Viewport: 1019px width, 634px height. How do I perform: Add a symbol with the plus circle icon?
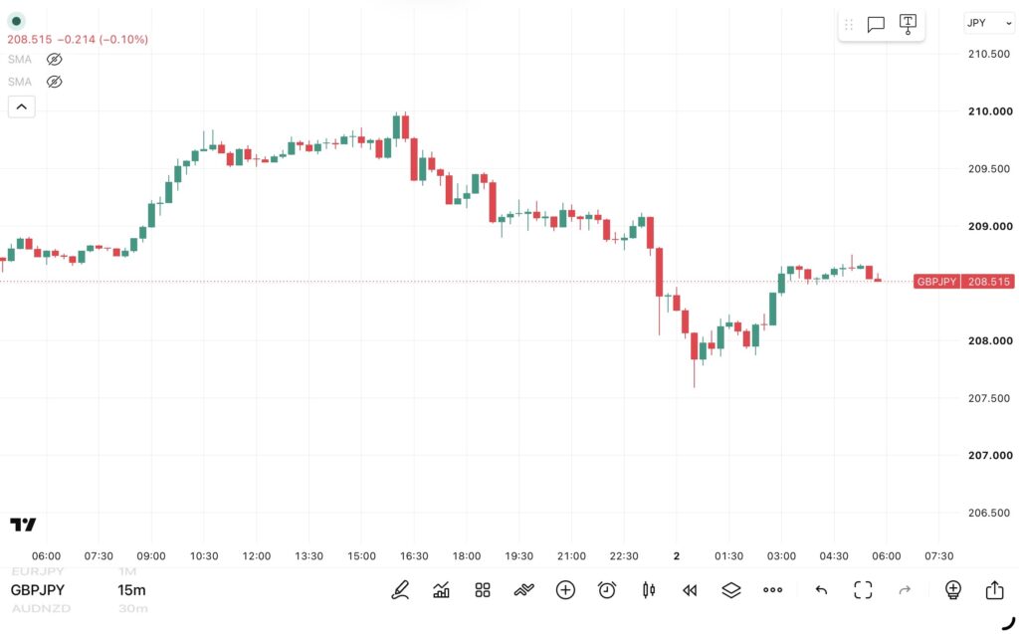pos(565,590)
